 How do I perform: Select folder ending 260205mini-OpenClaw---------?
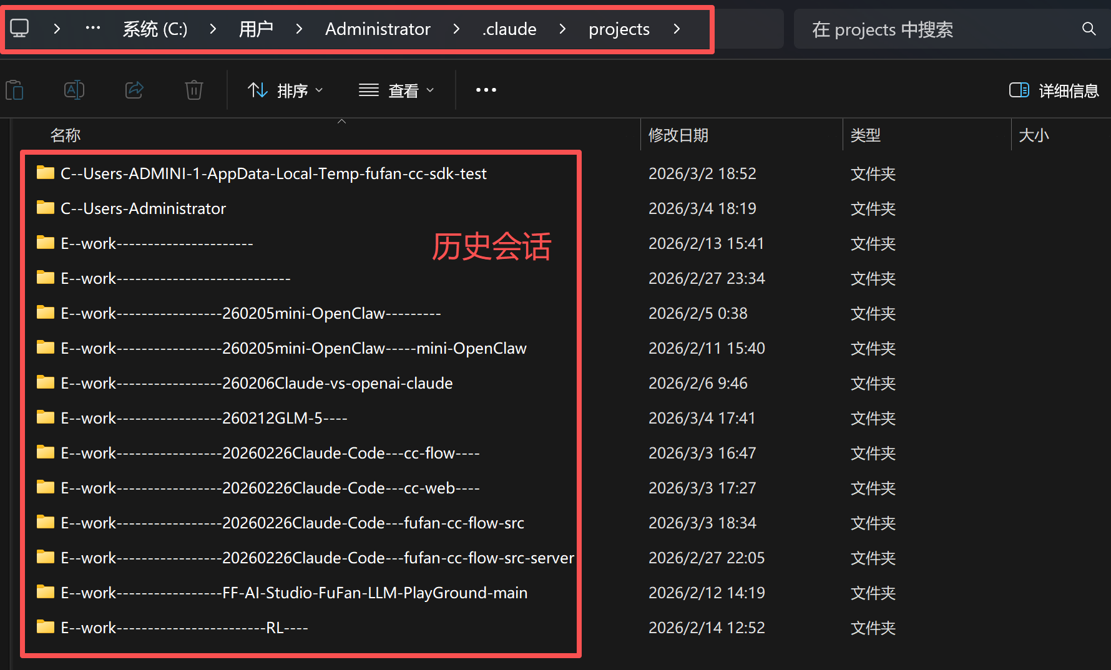251,313
